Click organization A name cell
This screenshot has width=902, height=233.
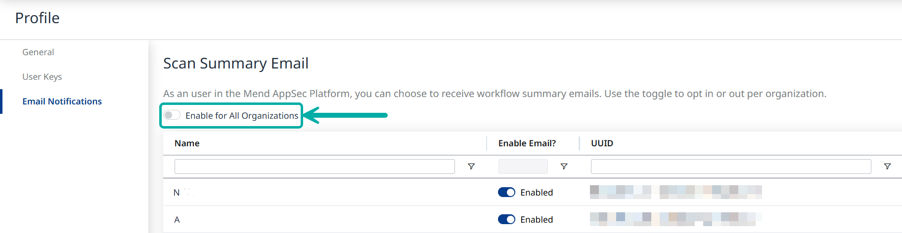pos(177,220)
